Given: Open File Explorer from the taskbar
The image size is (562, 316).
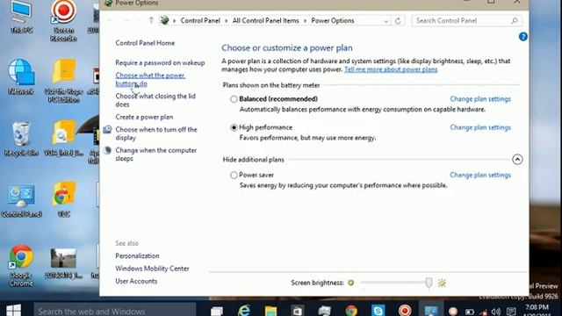Looking at the screenshot, I should (x=270, y=311).
